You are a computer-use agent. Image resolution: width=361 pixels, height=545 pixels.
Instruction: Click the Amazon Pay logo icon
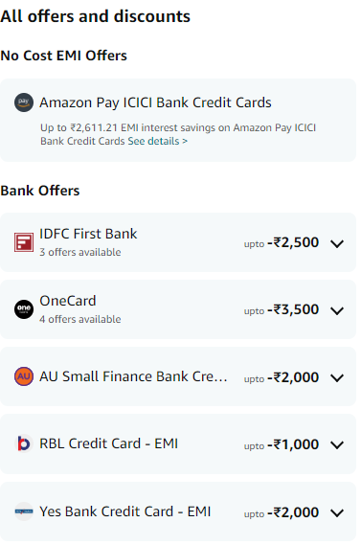tap(24, 102)
